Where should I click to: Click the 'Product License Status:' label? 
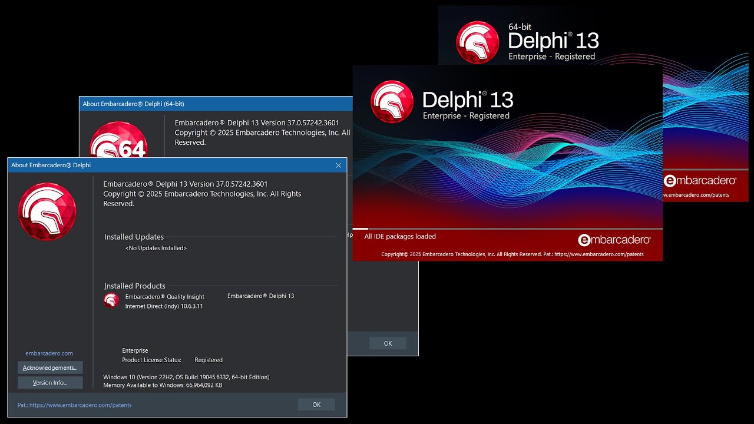pos(152,360)
